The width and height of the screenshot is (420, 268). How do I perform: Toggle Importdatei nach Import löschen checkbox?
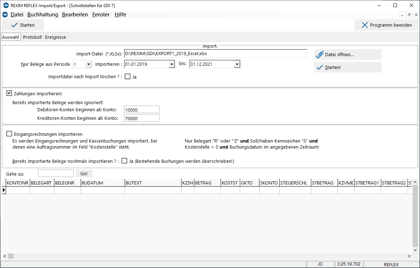tap(128, 77)
